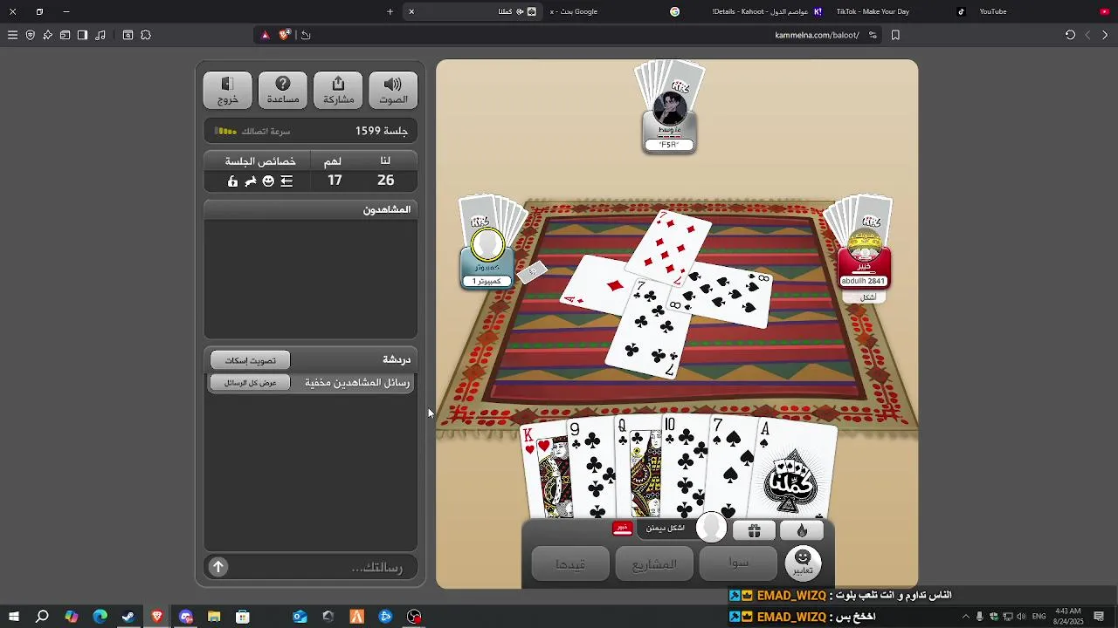Click your own player avatar circle
Image resolution: width=1118 pixels, height=628 pixels.
pos(712,526)
